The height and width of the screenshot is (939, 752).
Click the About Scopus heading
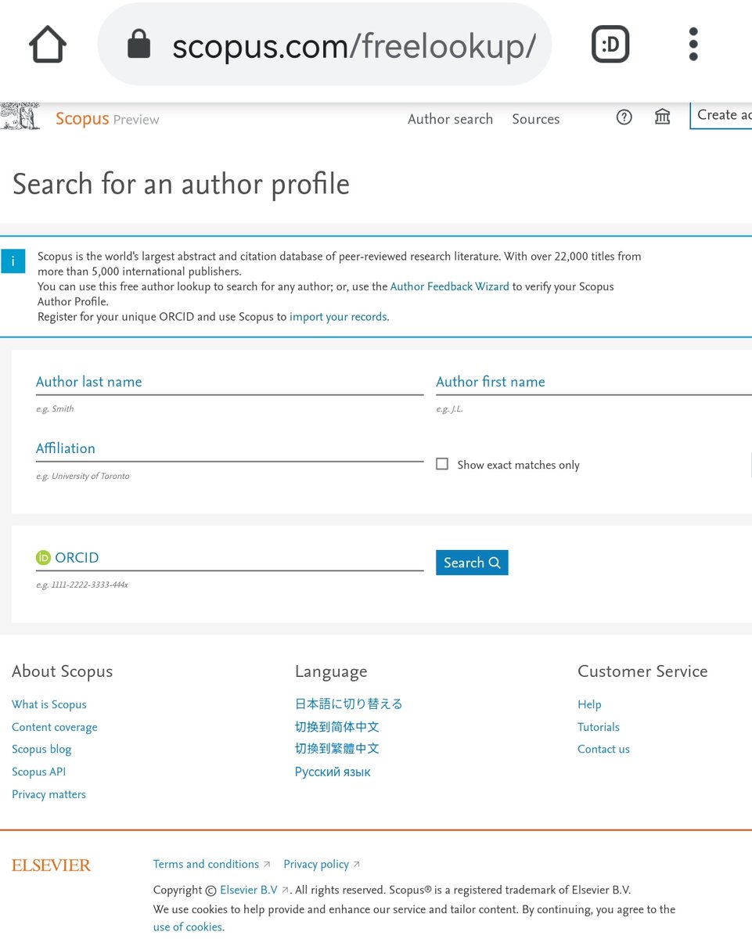click(63, 671)
